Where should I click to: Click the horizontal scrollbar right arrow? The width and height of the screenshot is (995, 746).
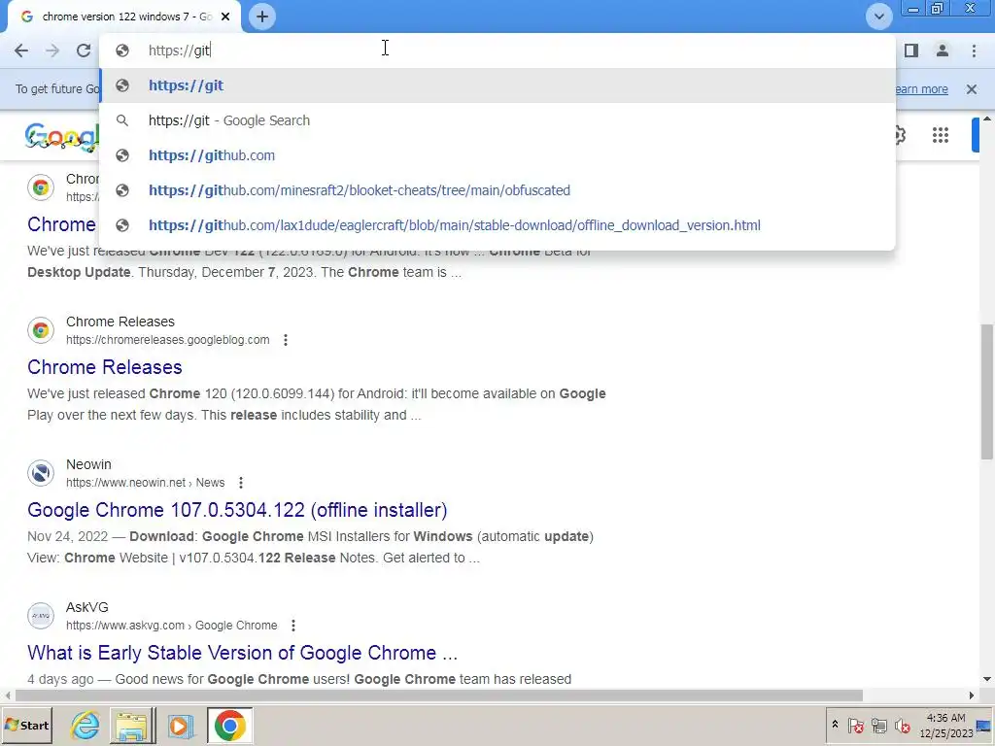pyautogui.click(x=972, y=695)
